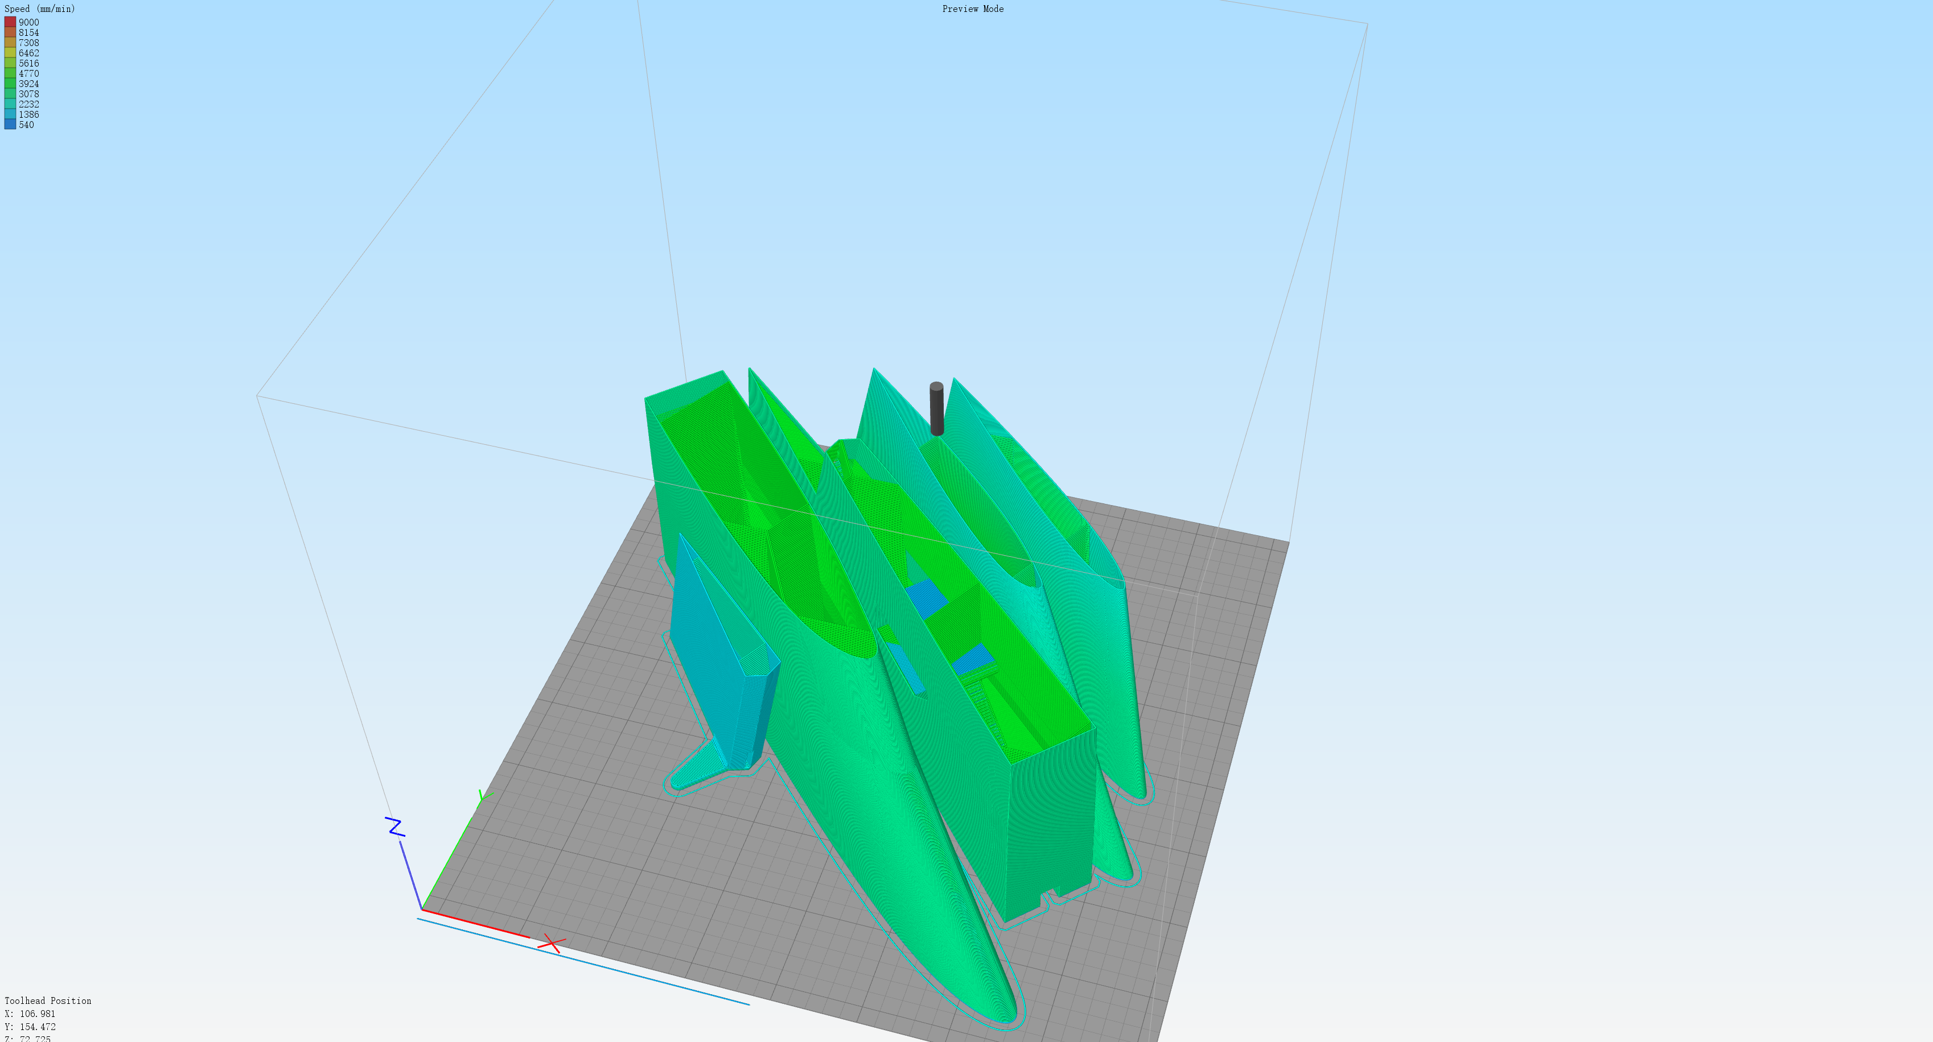Screen dimensions: 1933x1042
Task: Click the red 9000 speed color swatch
Action: 10,23
